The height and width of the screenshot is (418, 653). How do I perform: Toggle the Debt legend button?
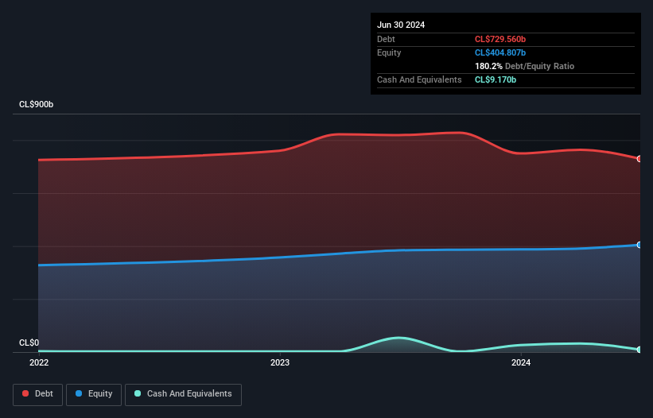[x=37, y=394]
